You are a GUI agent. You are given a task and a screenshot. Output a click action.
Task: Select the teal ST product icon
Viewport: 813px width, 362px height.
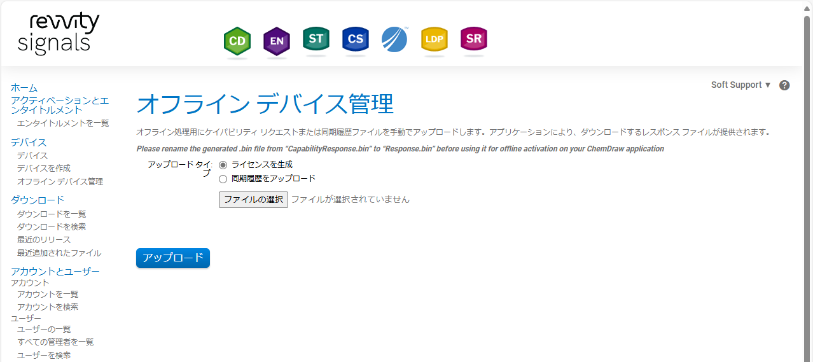pos(316,39)
